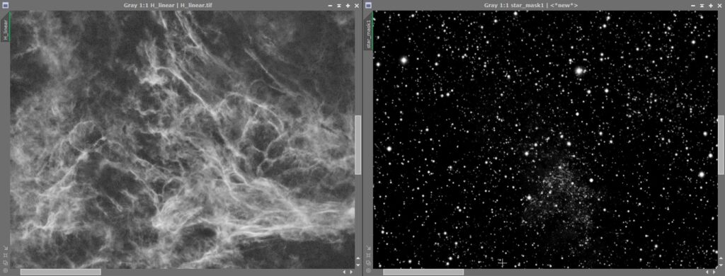
Task: Click the scroll-down arrow in the H_linear window
Action: [358, 265]
